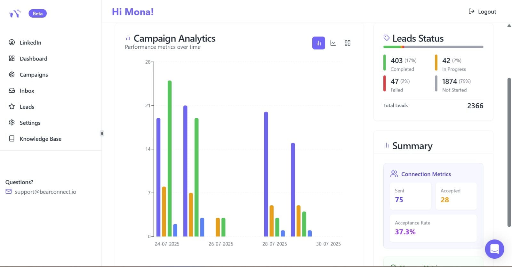The image size is (512, 267).
Task: Switch analytics to bar chart view
Action: (x=318, y=43)
